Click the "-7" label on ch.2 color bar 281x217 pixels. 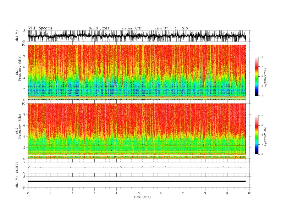(262, 154)
